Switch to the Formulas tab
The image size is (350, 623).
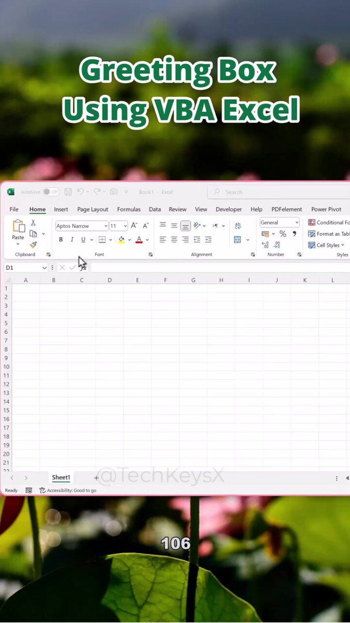click(129, 209)
